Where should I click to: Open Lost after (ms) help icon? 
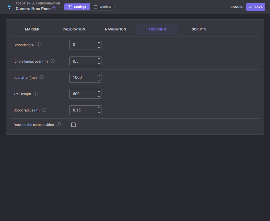[41, 77]
